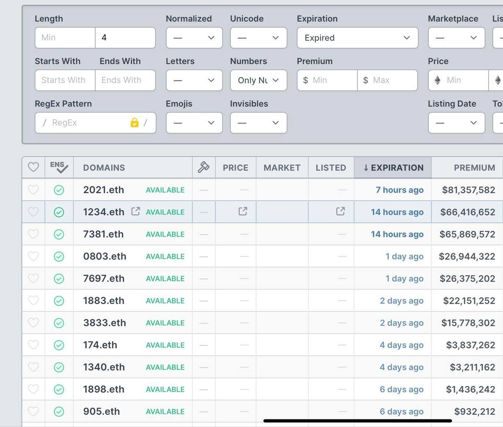
Task: Click the ENS verified column header icon
Action: point(59,167)
